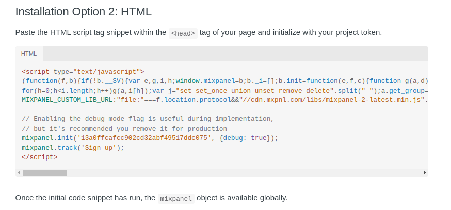This screenshot has height=210, width=451.
Task: Select the HTML tab above the code
Action: [x=29, y=54]
